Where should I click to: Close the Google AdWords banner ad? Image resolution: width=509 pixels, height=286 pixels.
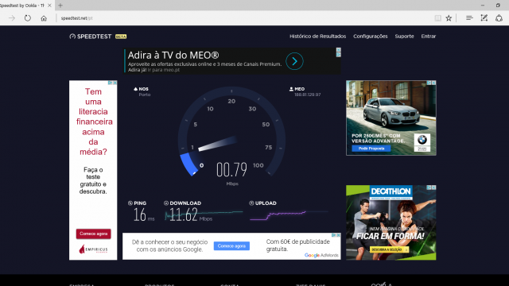click(338, 235)
